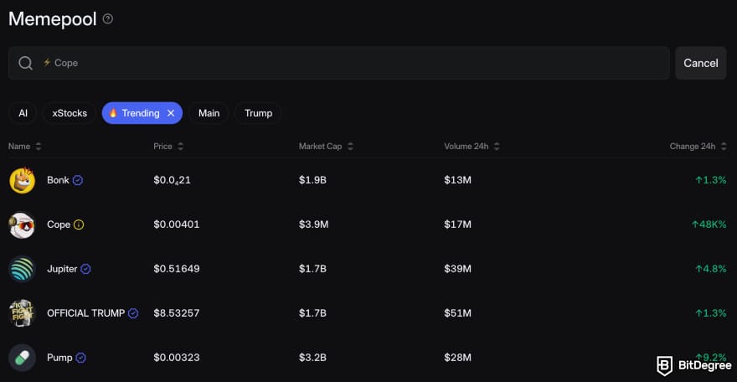Select the Trump filter tab
Image resolution: width=737 pixels, height=382 pixels.
tap(258, 113)
